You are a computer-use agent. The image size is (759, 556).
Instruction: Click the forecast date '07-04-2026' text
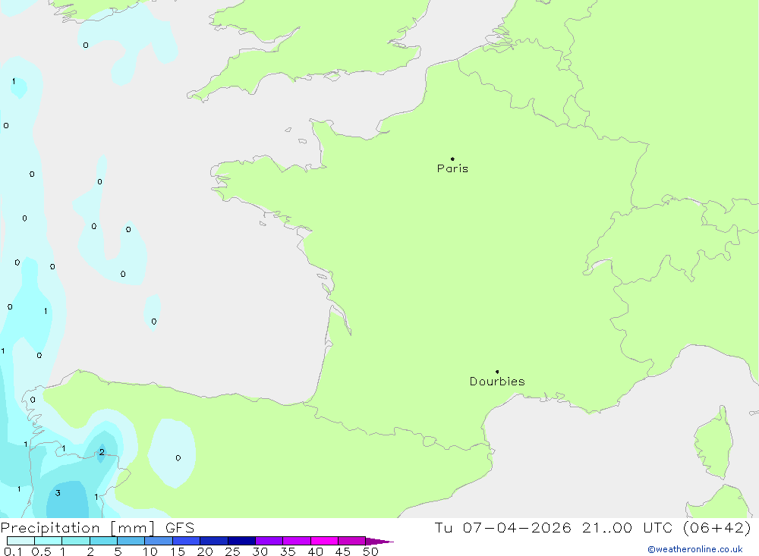coord(517,528)
